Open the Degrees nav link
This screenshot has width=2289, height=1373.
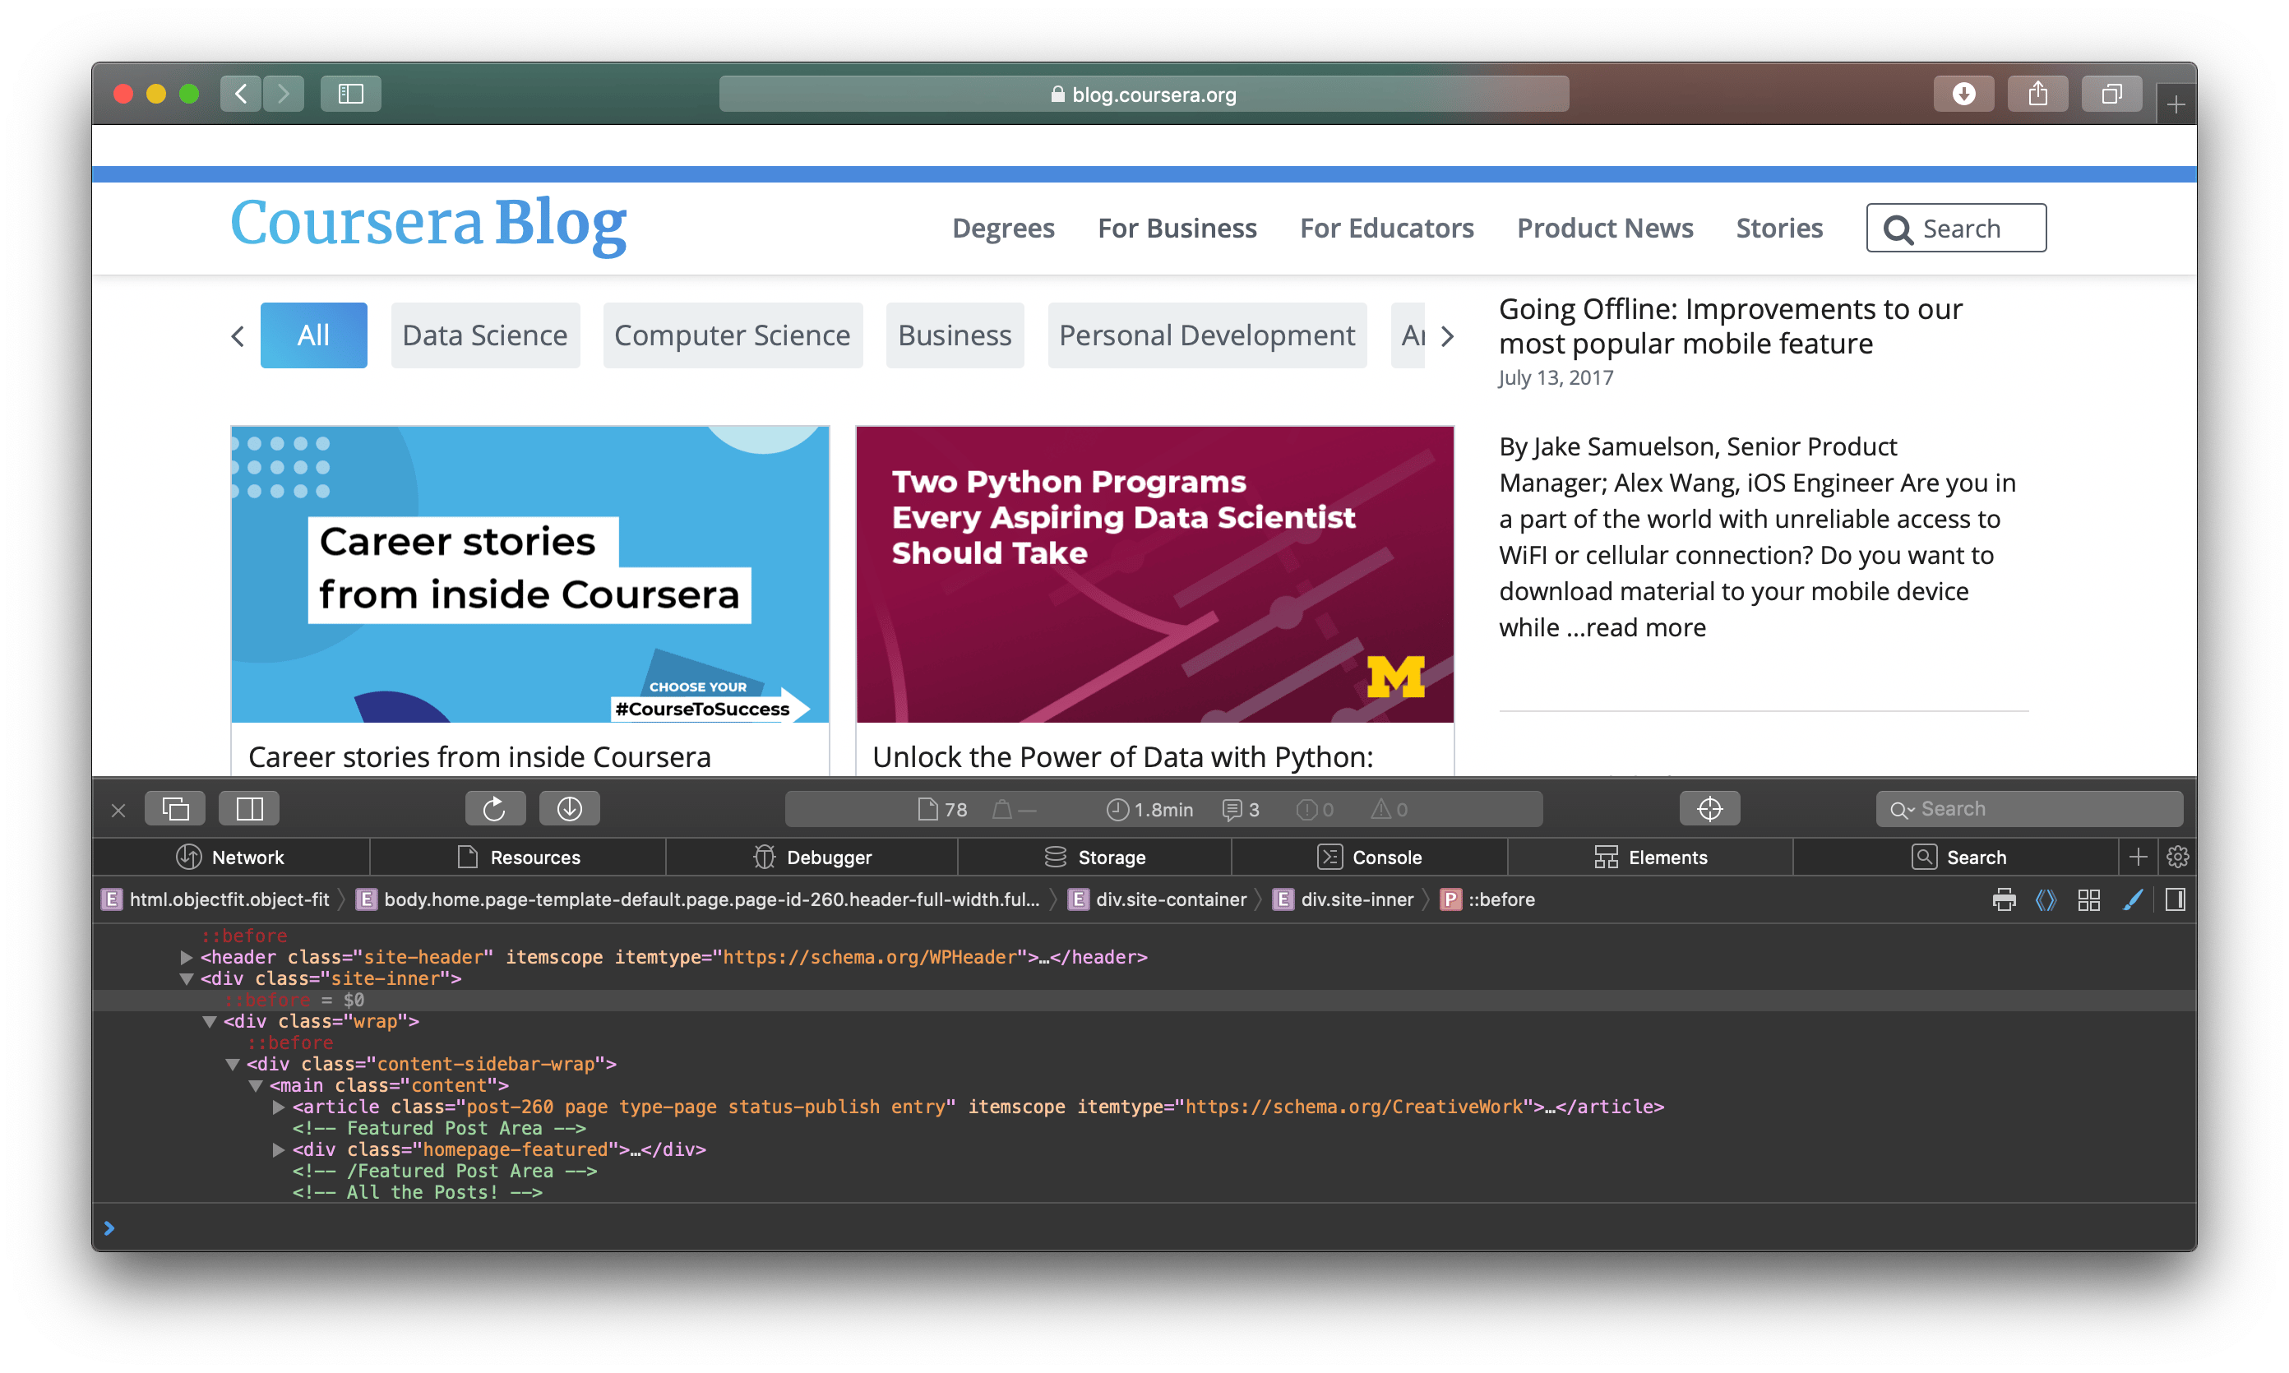pyautogui.click(x=1003, y=228)
